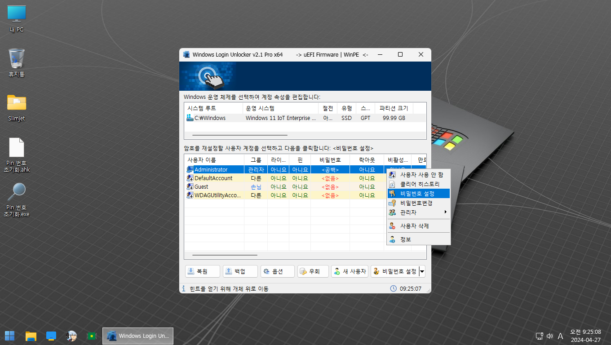
Task: Sort by 사용자 이름 column header
Action: (x=214, y=160)
